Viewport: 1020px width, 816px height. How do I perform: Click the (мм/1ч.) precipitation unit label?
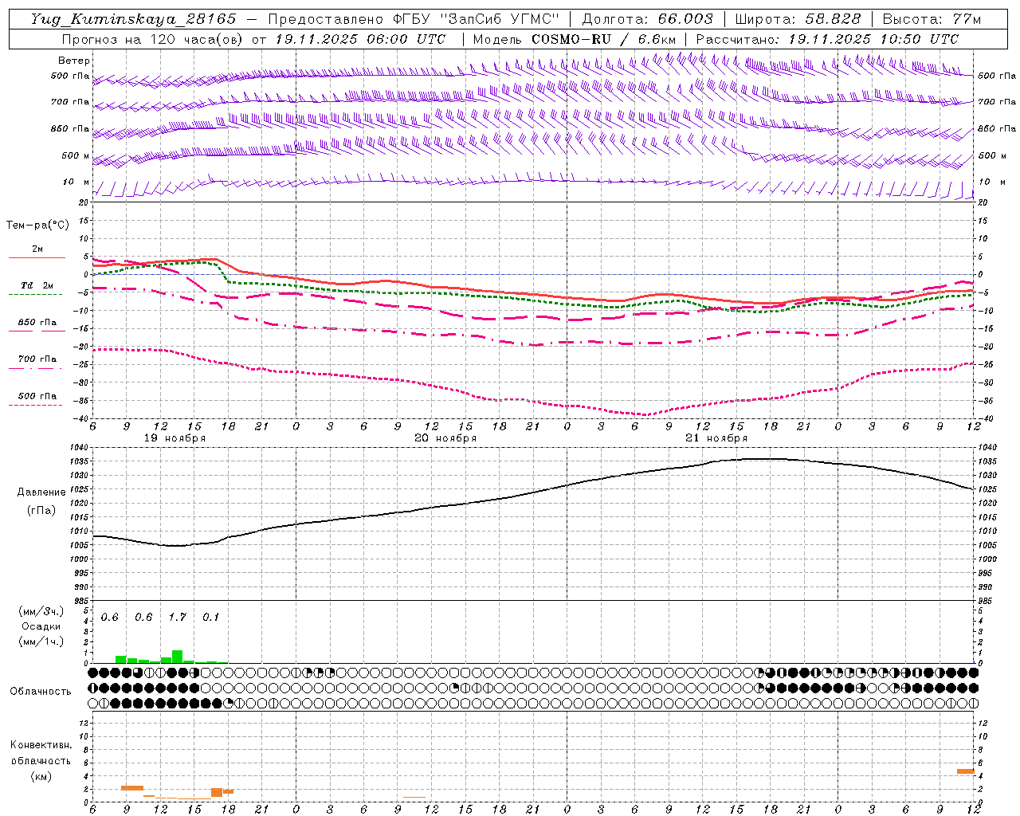click(41, 641)
